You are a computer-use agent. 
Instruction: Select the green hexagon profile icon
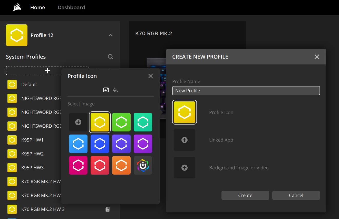tap(121, 122)
